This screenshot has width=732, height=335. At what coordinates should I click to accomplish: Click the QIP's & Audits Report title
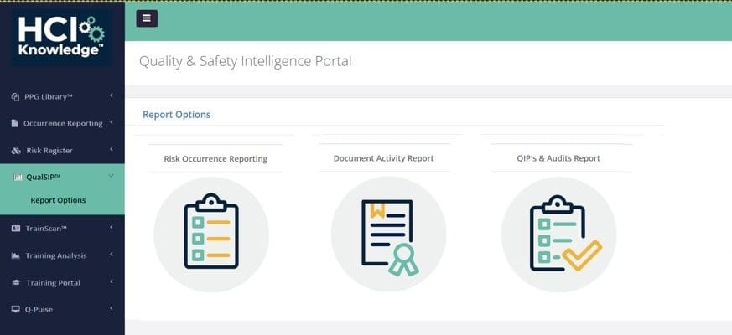[558, 158]
